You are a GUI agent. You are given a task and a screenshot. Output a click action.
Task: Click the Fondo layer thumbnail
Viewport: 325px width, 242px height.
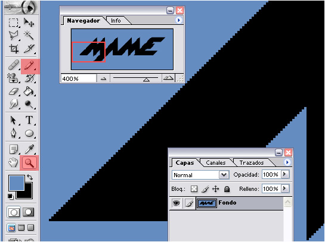pos(206,203)
